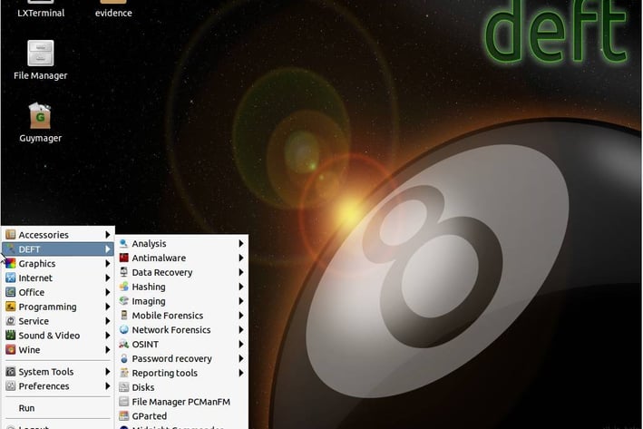This screenshot has height=429, width=643.
Task: Expand the OSINT submenu arrow
Action: [x=241, y=344]
